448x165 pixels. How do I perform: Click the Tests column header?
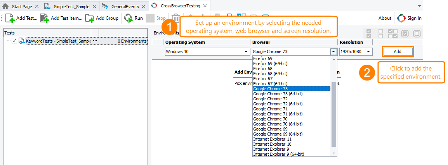[x=47, y=33]
